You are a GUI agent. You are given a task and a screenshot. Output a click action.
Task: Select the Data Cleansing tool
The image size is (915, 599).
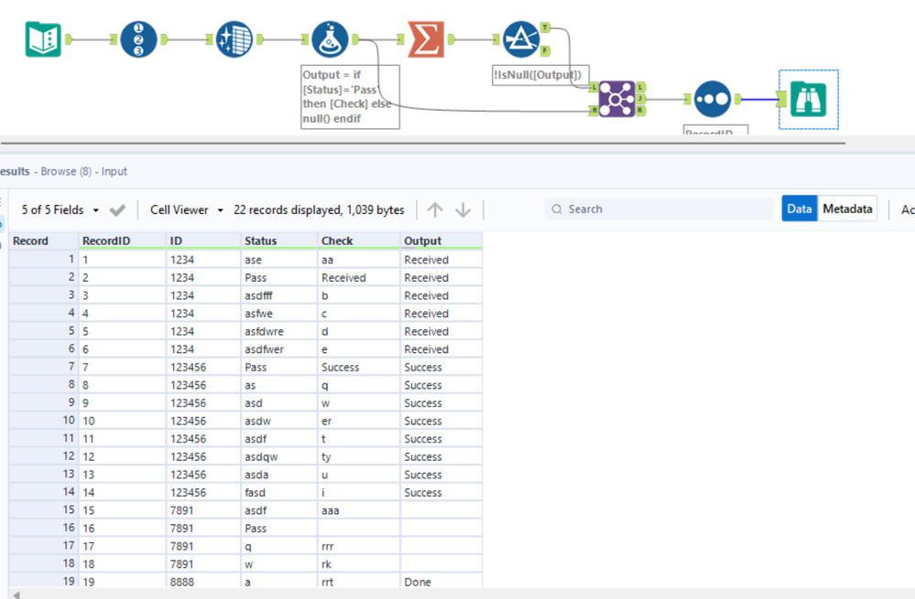click(x=234, y=39)
